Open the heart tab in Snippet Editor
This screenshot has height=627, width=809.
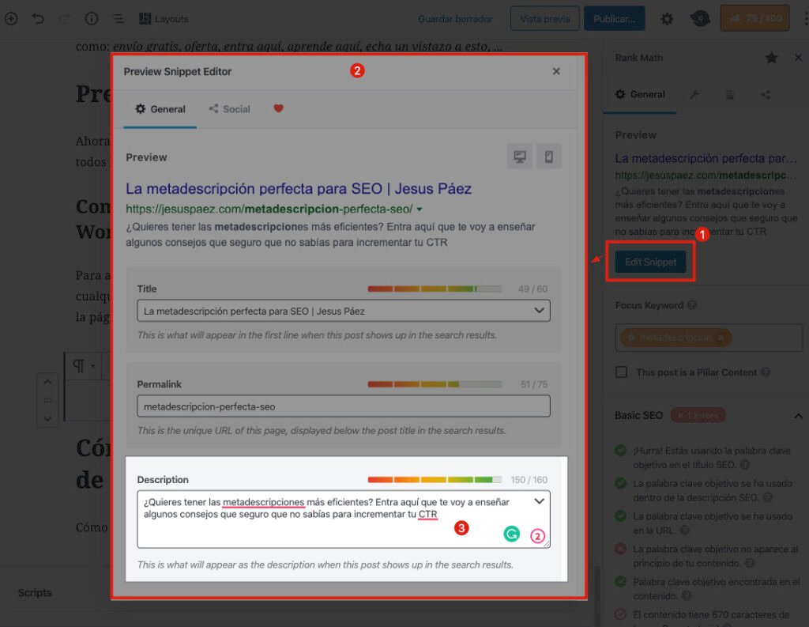coord(278,108)
